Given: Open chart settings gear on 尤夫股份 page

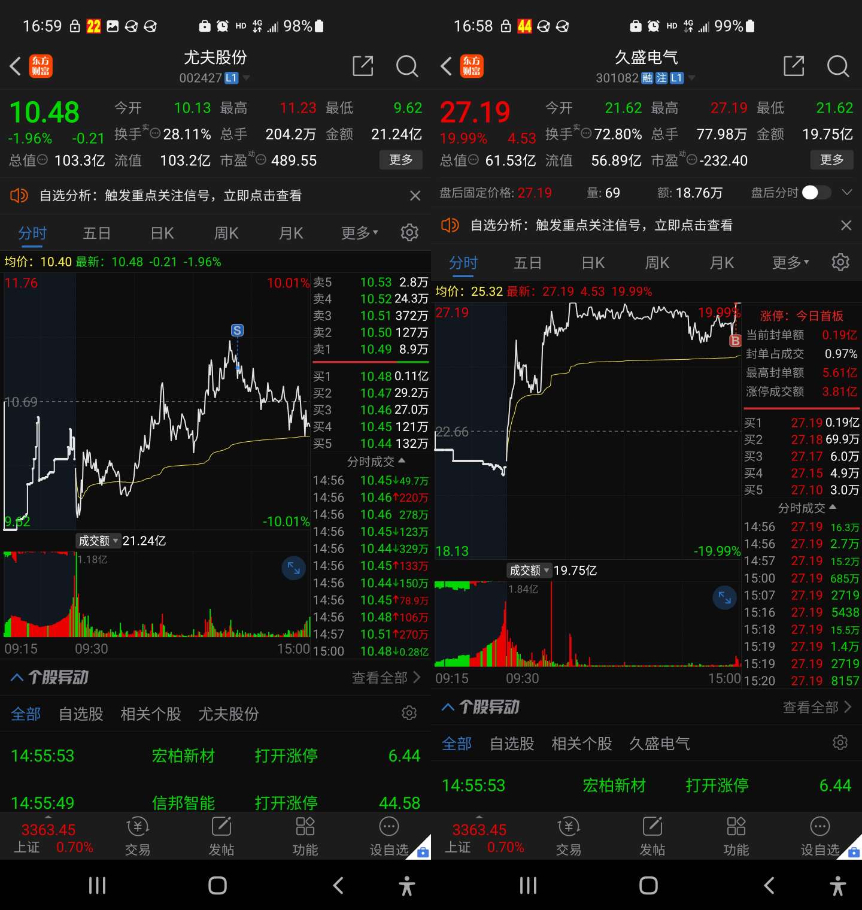Looking at the screenshot, I should [x=409, y=232].
